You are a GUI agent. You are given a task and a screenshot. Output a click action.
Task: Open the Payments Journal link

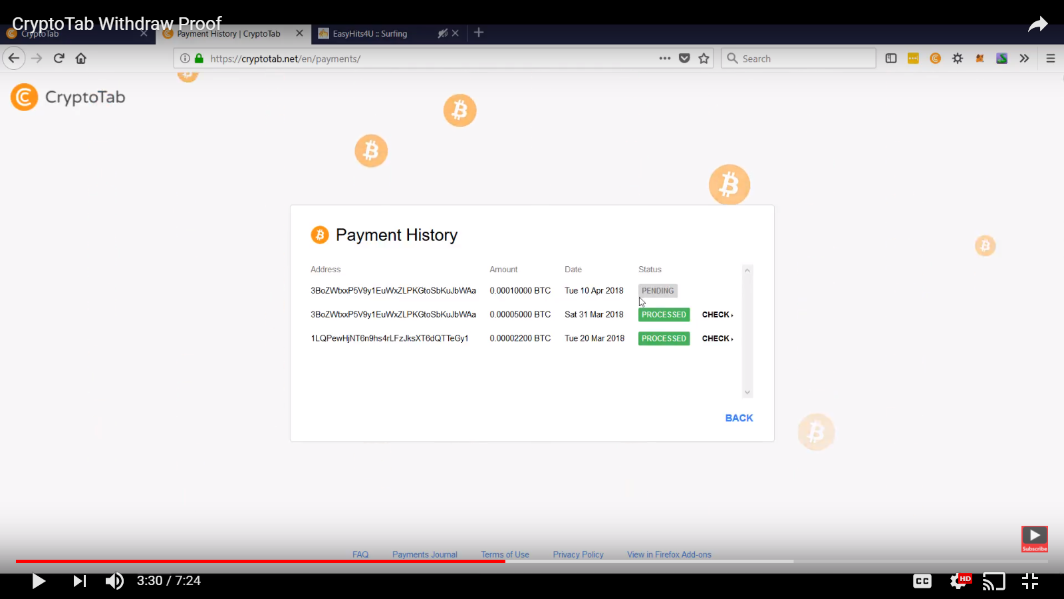(424, 554)
